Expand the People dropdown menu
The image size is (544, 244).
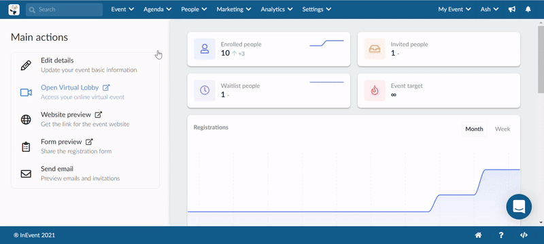click(194, 9)
